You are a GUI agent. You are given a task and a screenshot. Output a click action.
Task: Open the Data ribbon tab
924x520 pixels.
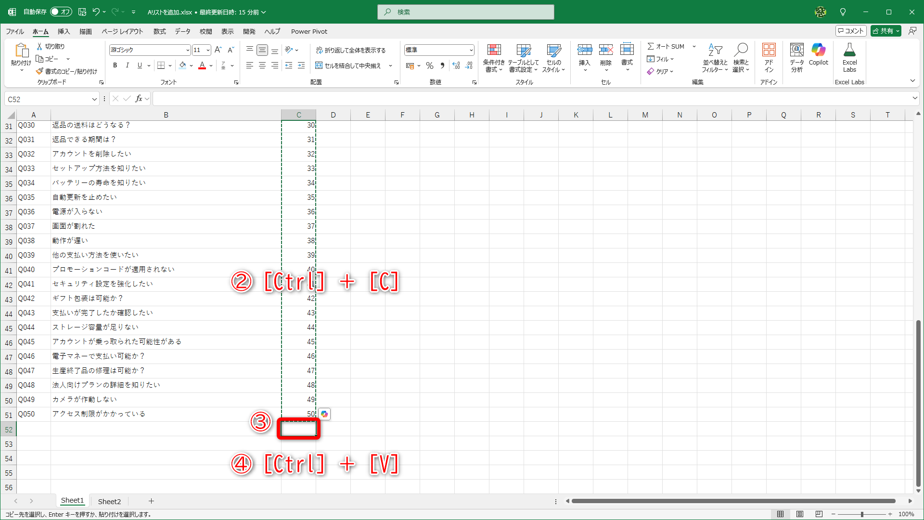point(182,31)
